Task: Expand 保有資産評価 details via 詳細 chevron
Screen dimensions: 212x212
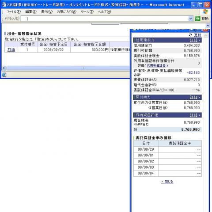Action: [195, 115]
